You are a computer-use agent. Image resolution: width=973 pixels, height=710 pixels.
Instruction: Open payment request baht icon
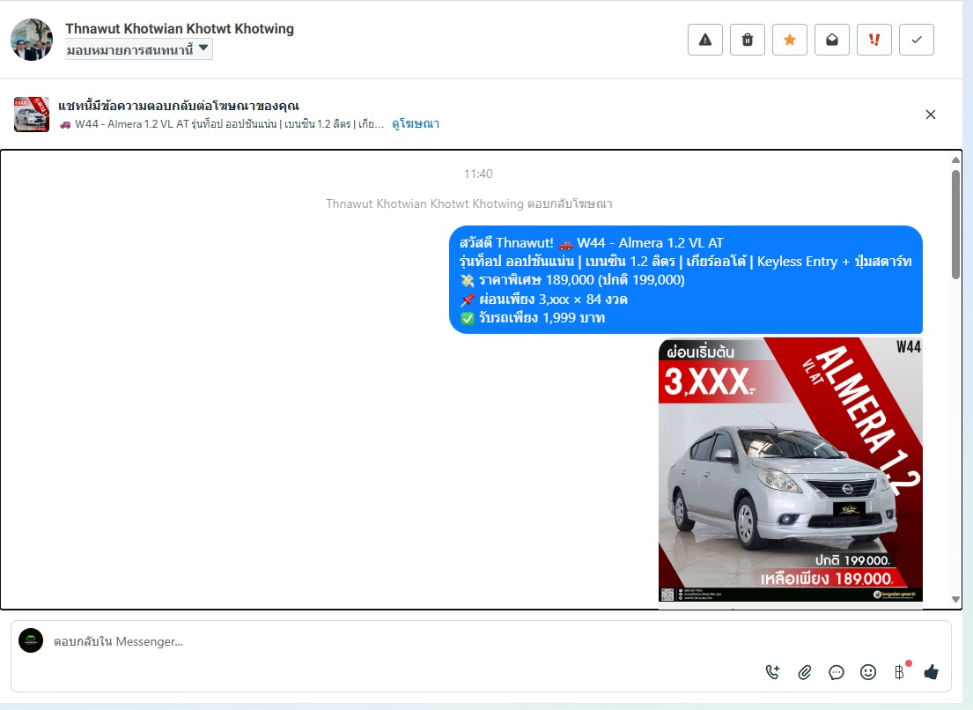click(x=900, y=671)
